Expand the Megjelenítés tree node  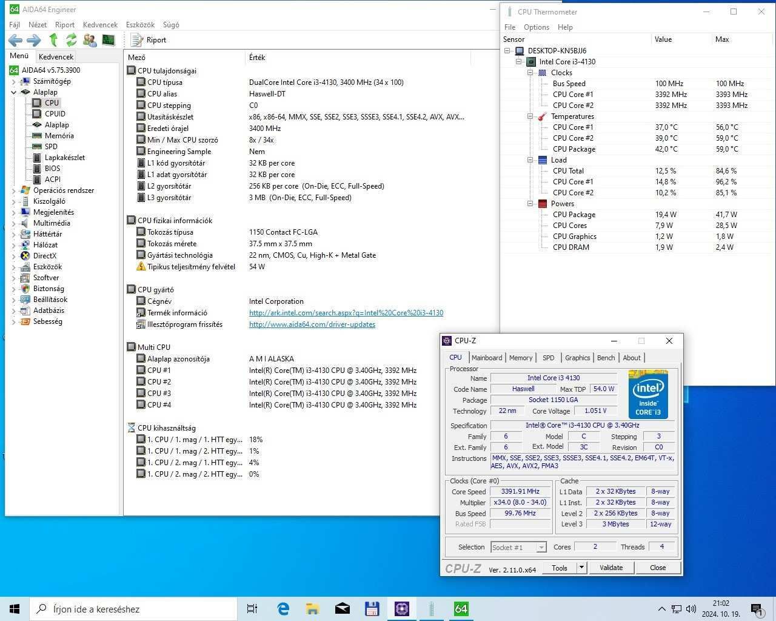[14, 212]
